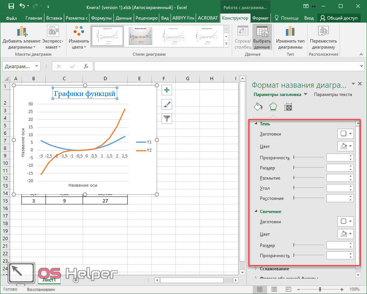367x294 pixels.
Task: Click the Save floppy disk icon
Action: (x=11, y=6)
